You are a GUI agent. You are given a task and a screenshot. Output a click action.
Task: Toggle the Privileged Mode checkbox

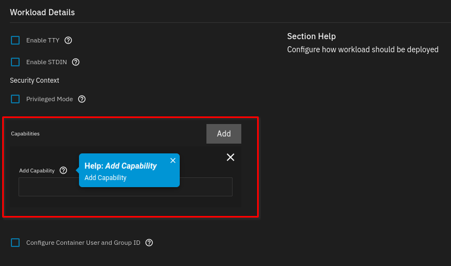15,99
